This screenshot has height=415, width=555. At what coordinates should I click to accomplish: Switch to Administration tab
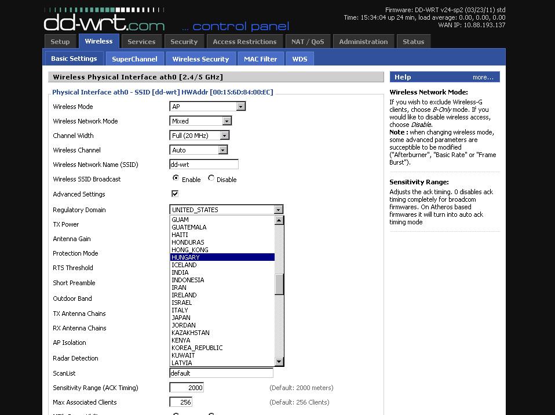363,41
